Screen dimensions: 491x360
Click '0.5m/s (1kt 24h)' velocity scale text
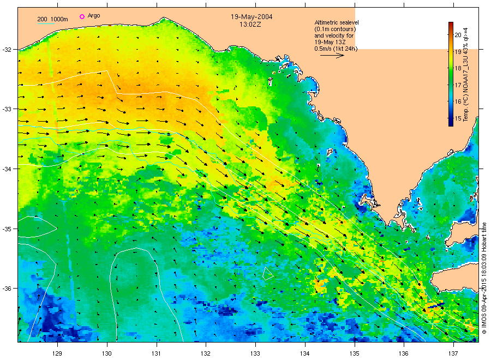[x=336, y=49]
